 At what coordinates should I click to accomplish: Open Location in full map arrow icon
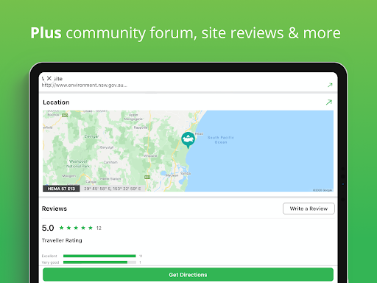(329, 102)
